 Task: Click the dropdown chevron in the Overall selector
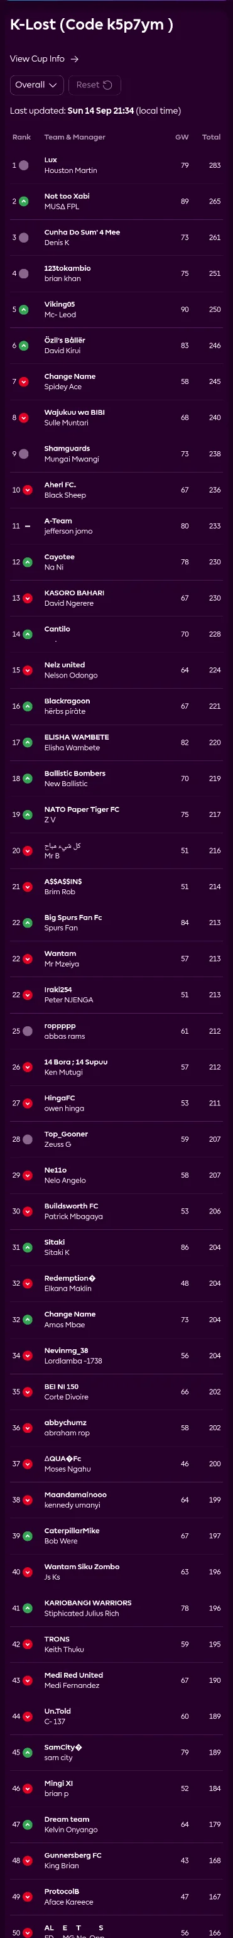[53, 85]
